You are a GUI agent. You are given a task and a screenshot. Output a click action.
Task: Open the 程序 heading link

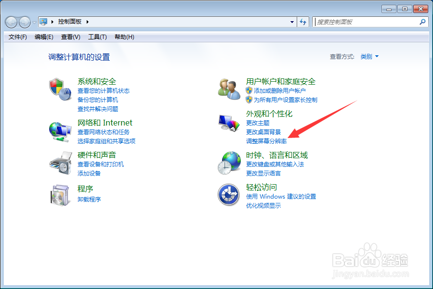85,189
